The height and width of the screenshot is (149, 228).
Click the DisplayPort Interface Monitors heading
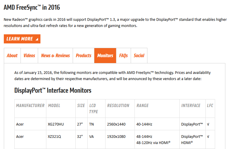(x=53, y=90)
